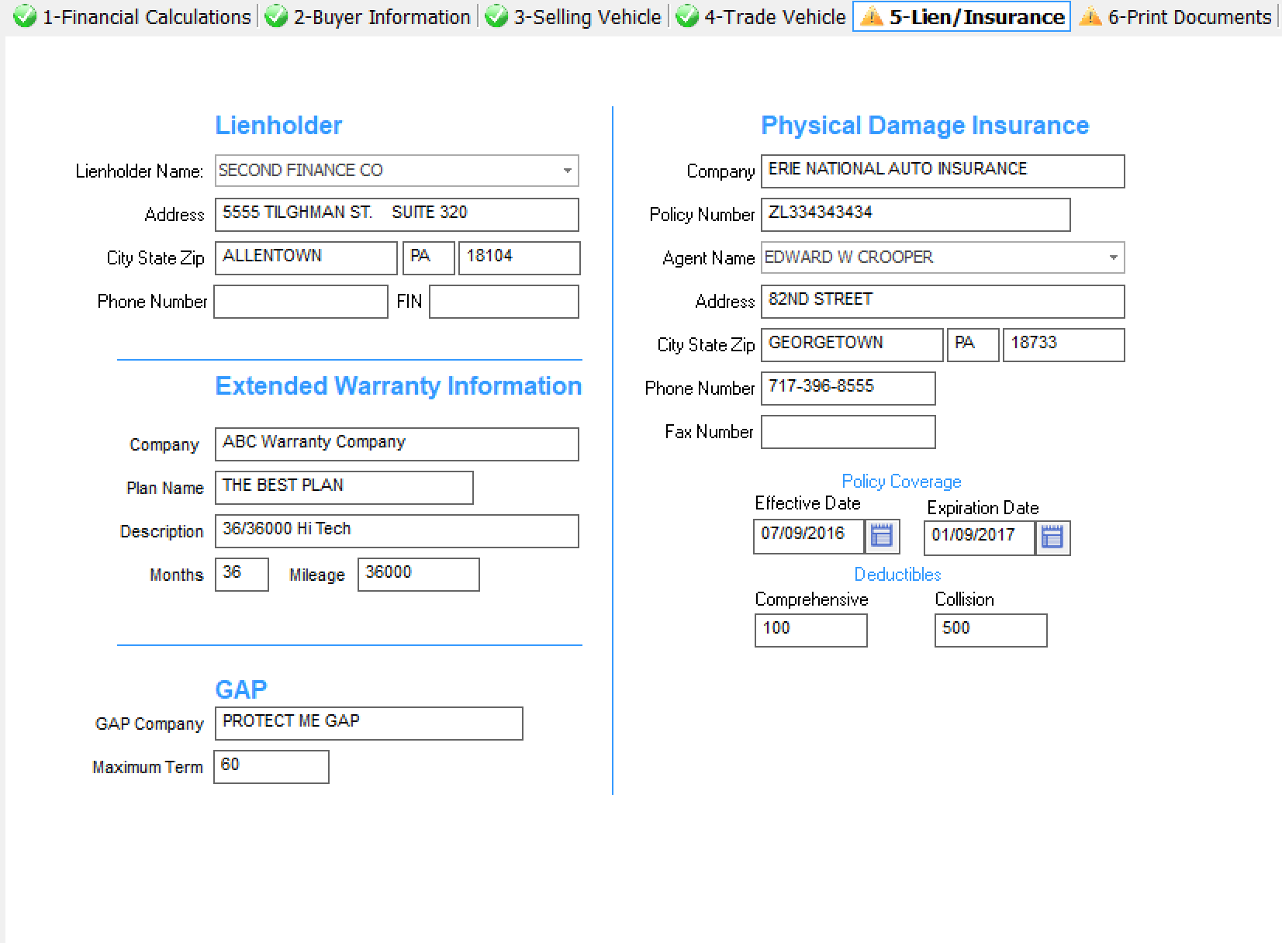Click the Fax Number field

[x=848, y=432]
